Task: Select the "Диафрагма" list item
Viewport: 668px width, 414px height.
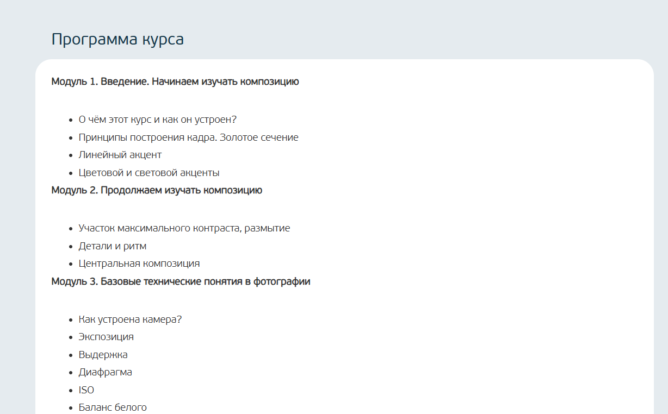Action: click(106, 372)
